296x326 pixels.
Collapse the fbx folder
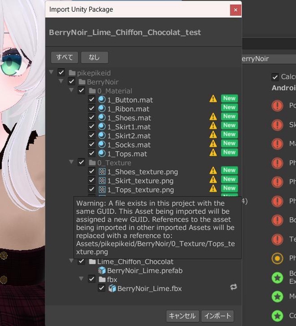tap(81, 279)
